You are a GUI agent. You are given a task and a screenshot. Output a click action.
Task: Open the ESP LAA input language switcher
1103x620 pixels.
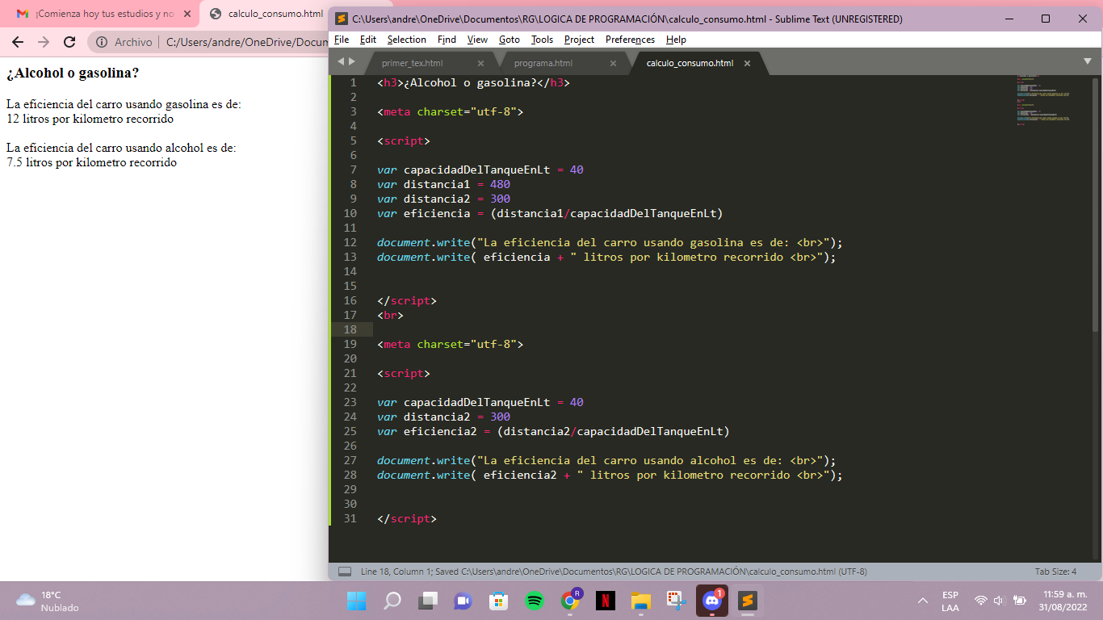(x=950, y=601)
